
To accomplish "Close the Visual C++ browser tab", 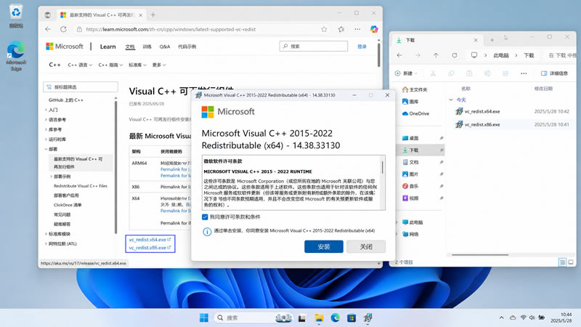I will click(x=140, y=15).
